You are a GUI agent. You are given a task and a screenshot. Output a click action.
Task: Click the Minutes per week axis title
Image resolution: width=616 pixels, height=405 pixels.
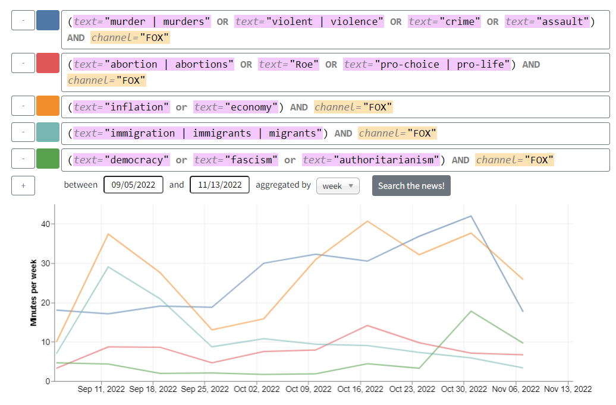(33, 293)
